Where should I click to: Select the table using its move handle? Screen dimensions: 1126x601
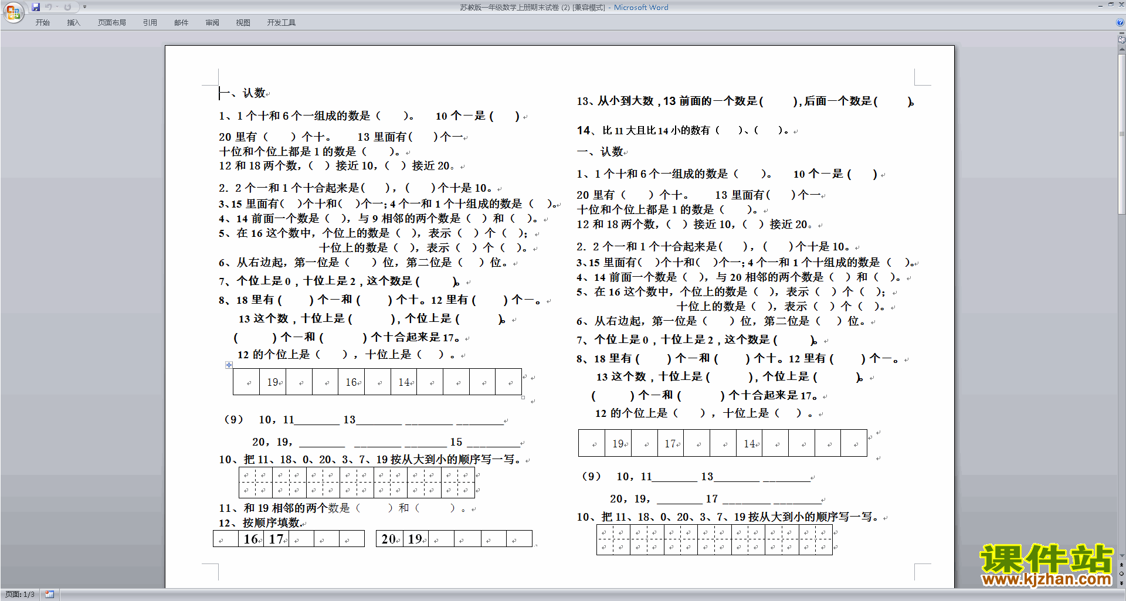(229, 365)
